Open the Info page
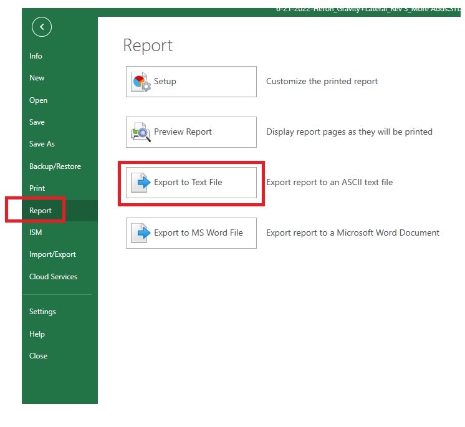The image size is (465, 427). click(36, 56)
